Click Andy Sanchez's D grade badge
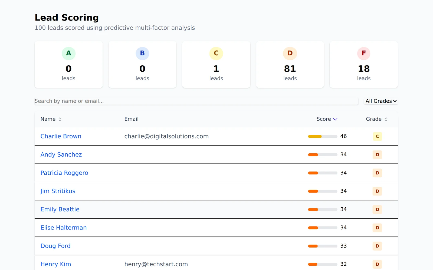Viewport: 433px width, 270px height. (x=377, y=155)
